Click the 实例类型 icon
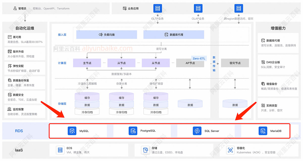Image resolution: width=303 pixels, height=161 pixels. pyautogui.click(x=263, y=106)
